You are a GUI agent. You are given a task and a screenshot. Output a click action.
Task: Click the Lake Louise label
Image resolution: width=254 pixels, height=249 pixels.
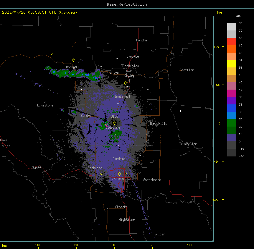pos(5,143)
